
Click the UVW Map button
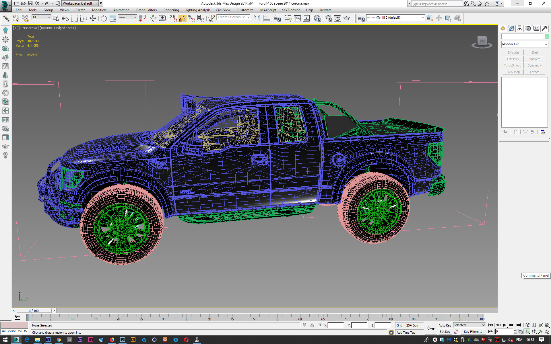click(x=513, y=72)
